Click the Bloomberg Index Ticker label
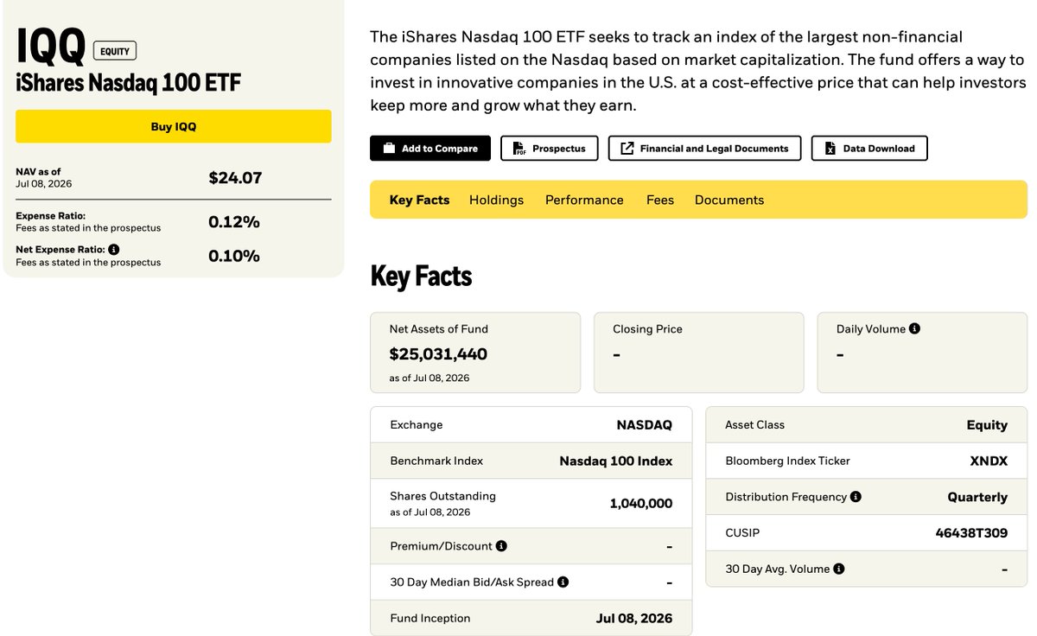 point(788,461)
